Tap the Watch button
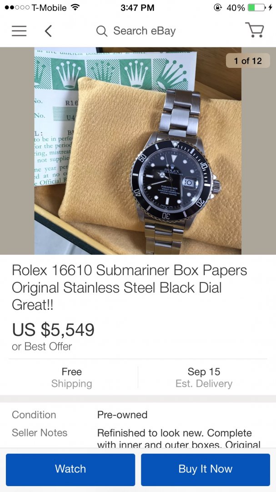The height and width of the screenshot is (492, 276). [x=70, y=469]
